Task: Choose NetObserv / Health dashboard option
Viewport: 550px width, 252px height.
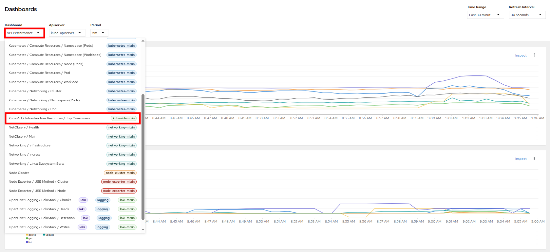Action: [x=24, y=127]
